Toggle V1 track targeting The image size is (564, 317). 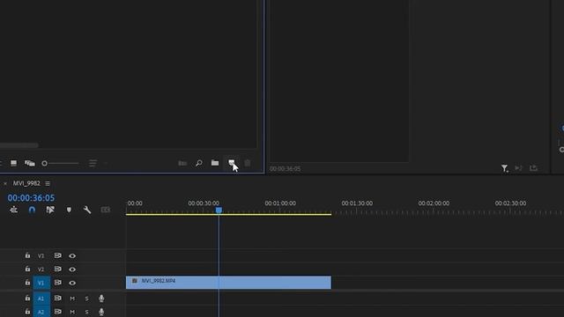pos(41,283)
